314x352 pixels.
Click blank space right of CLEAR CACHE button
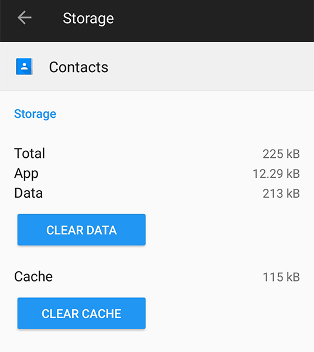tap(228, 313)
